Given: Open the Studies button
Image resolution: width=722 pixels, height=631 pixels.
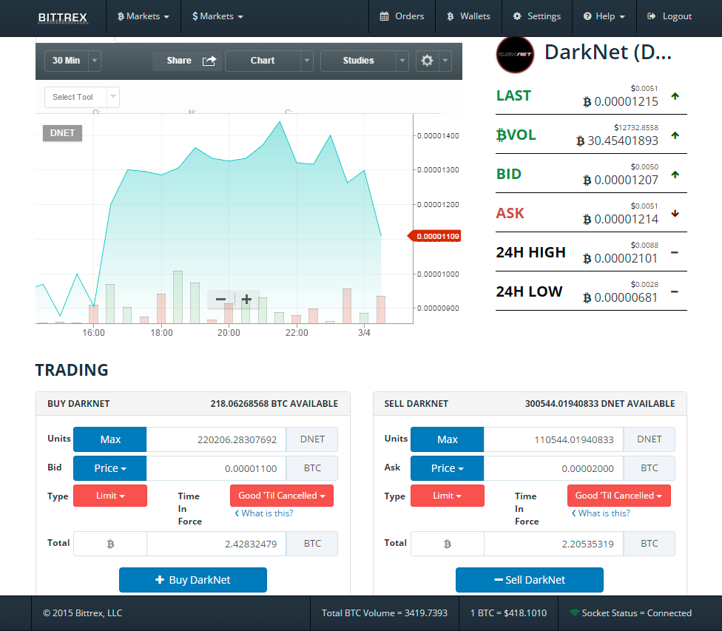Looking at the screenshot, I should tap(358, 61).
